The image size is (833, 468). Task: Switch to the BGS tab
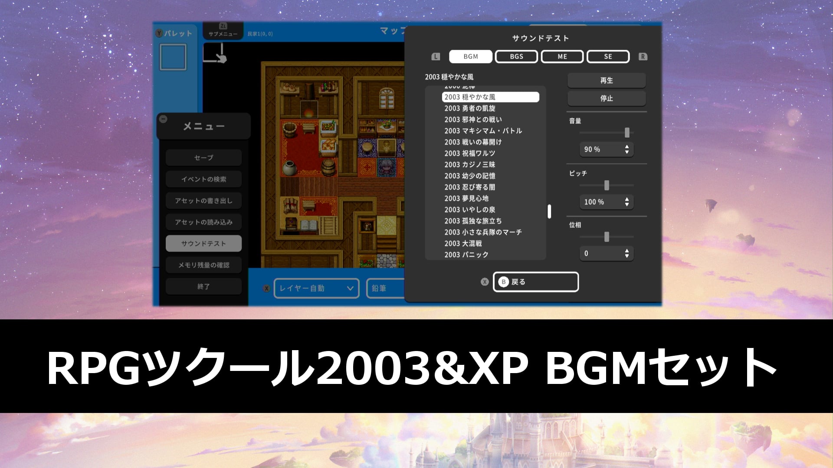pos(516,56)
